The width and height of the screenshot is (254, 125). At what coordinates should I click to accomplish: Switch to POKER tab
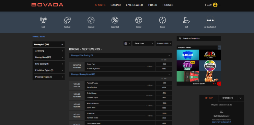tap(153, 5)
